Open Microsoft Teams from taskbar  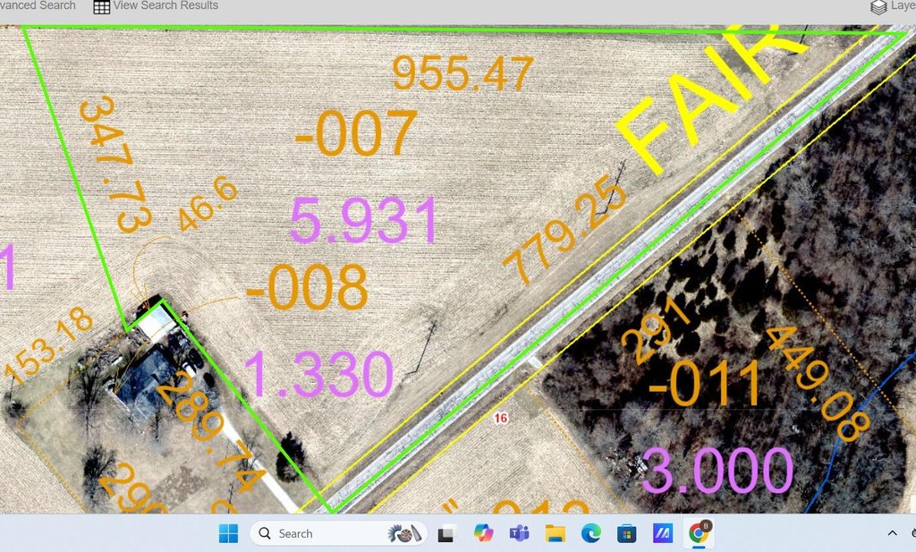click(x=519, y=534)
